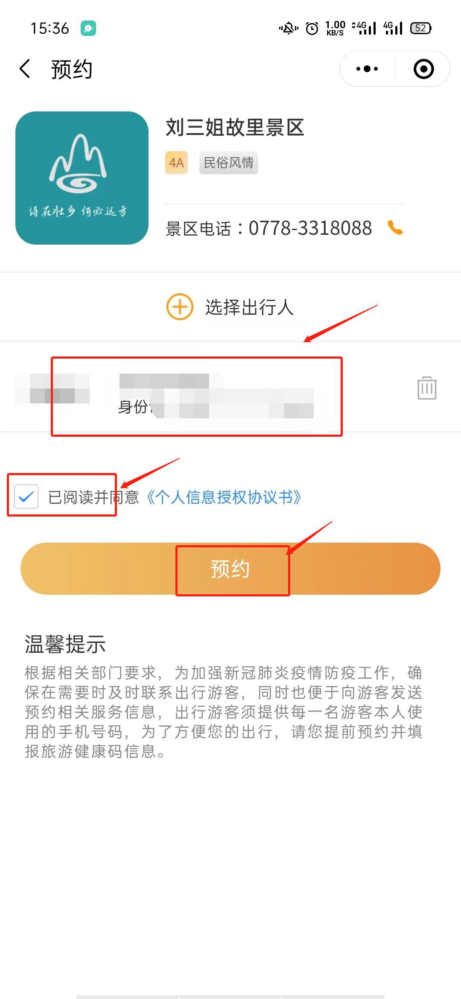Tap 选择出行人 to add traveler
Image resolution: width=461 pixels, height=999 pixels.
click(249, 307)
